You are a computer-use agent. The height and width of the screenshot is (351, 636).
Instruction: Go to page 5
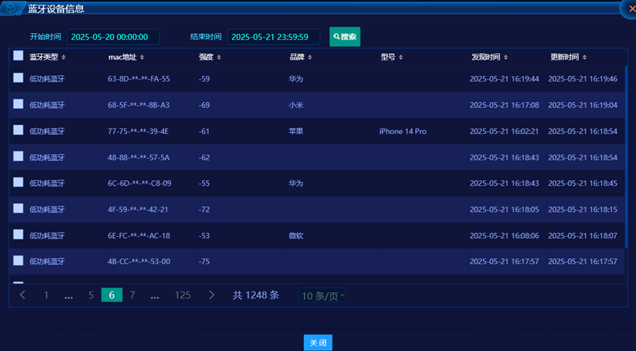tap(91, 295)
